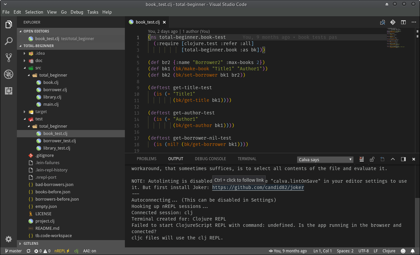Viewport: 420px width, 255px height.
Task: Send feedback with the smiley icon
Action: [x=403, y=251]
